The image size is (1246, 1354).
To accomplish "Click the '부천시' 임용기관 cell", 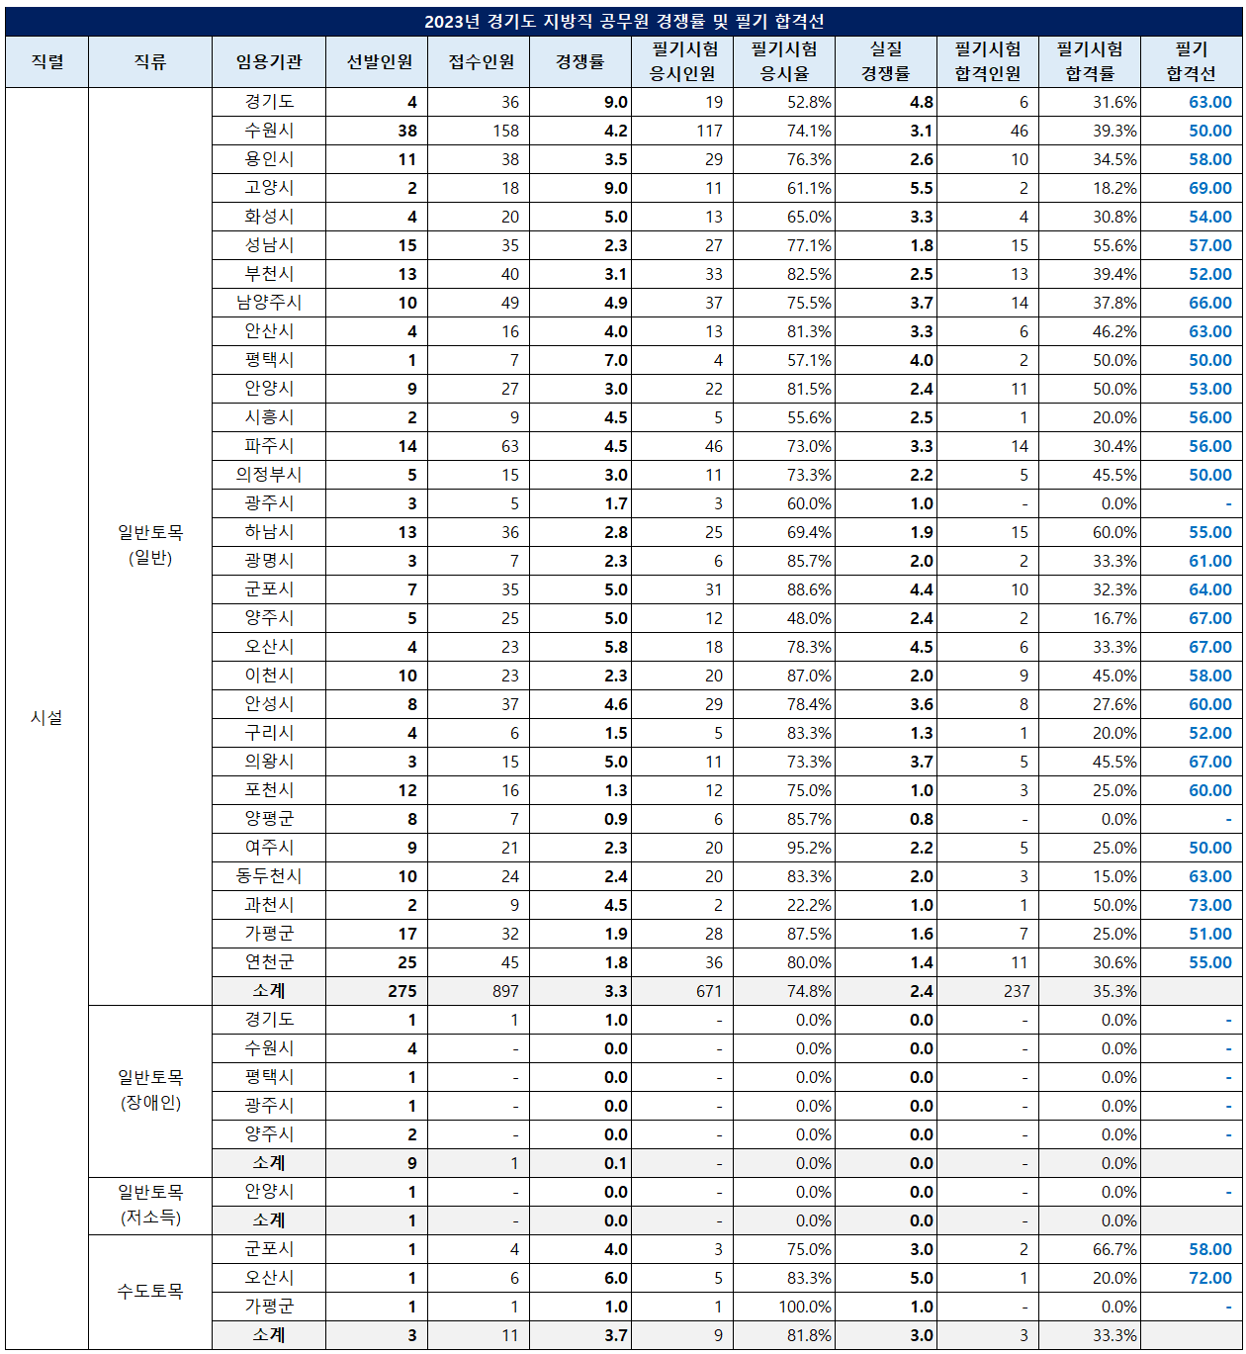I will coord(269,274).
